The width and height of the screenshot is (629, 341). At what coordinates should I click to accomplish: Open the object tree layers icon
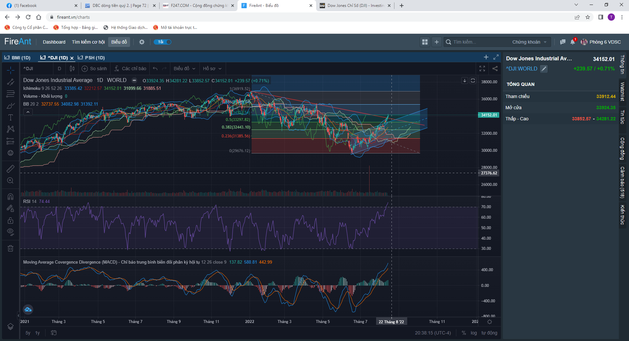coord(10,327)
